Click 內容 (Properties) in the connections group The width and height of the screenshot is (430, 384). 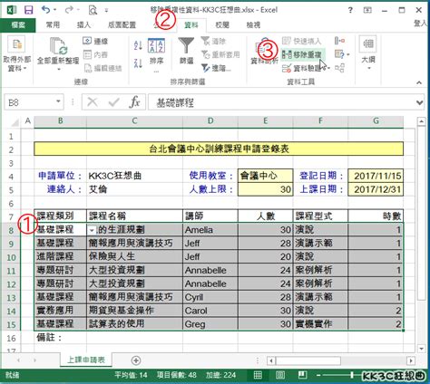(95, 54)
